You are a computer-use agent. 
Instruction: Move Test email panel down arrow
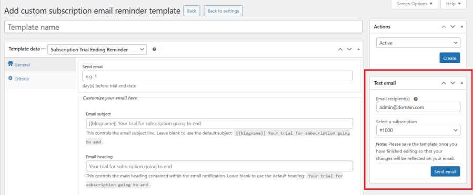pos(452,83)
